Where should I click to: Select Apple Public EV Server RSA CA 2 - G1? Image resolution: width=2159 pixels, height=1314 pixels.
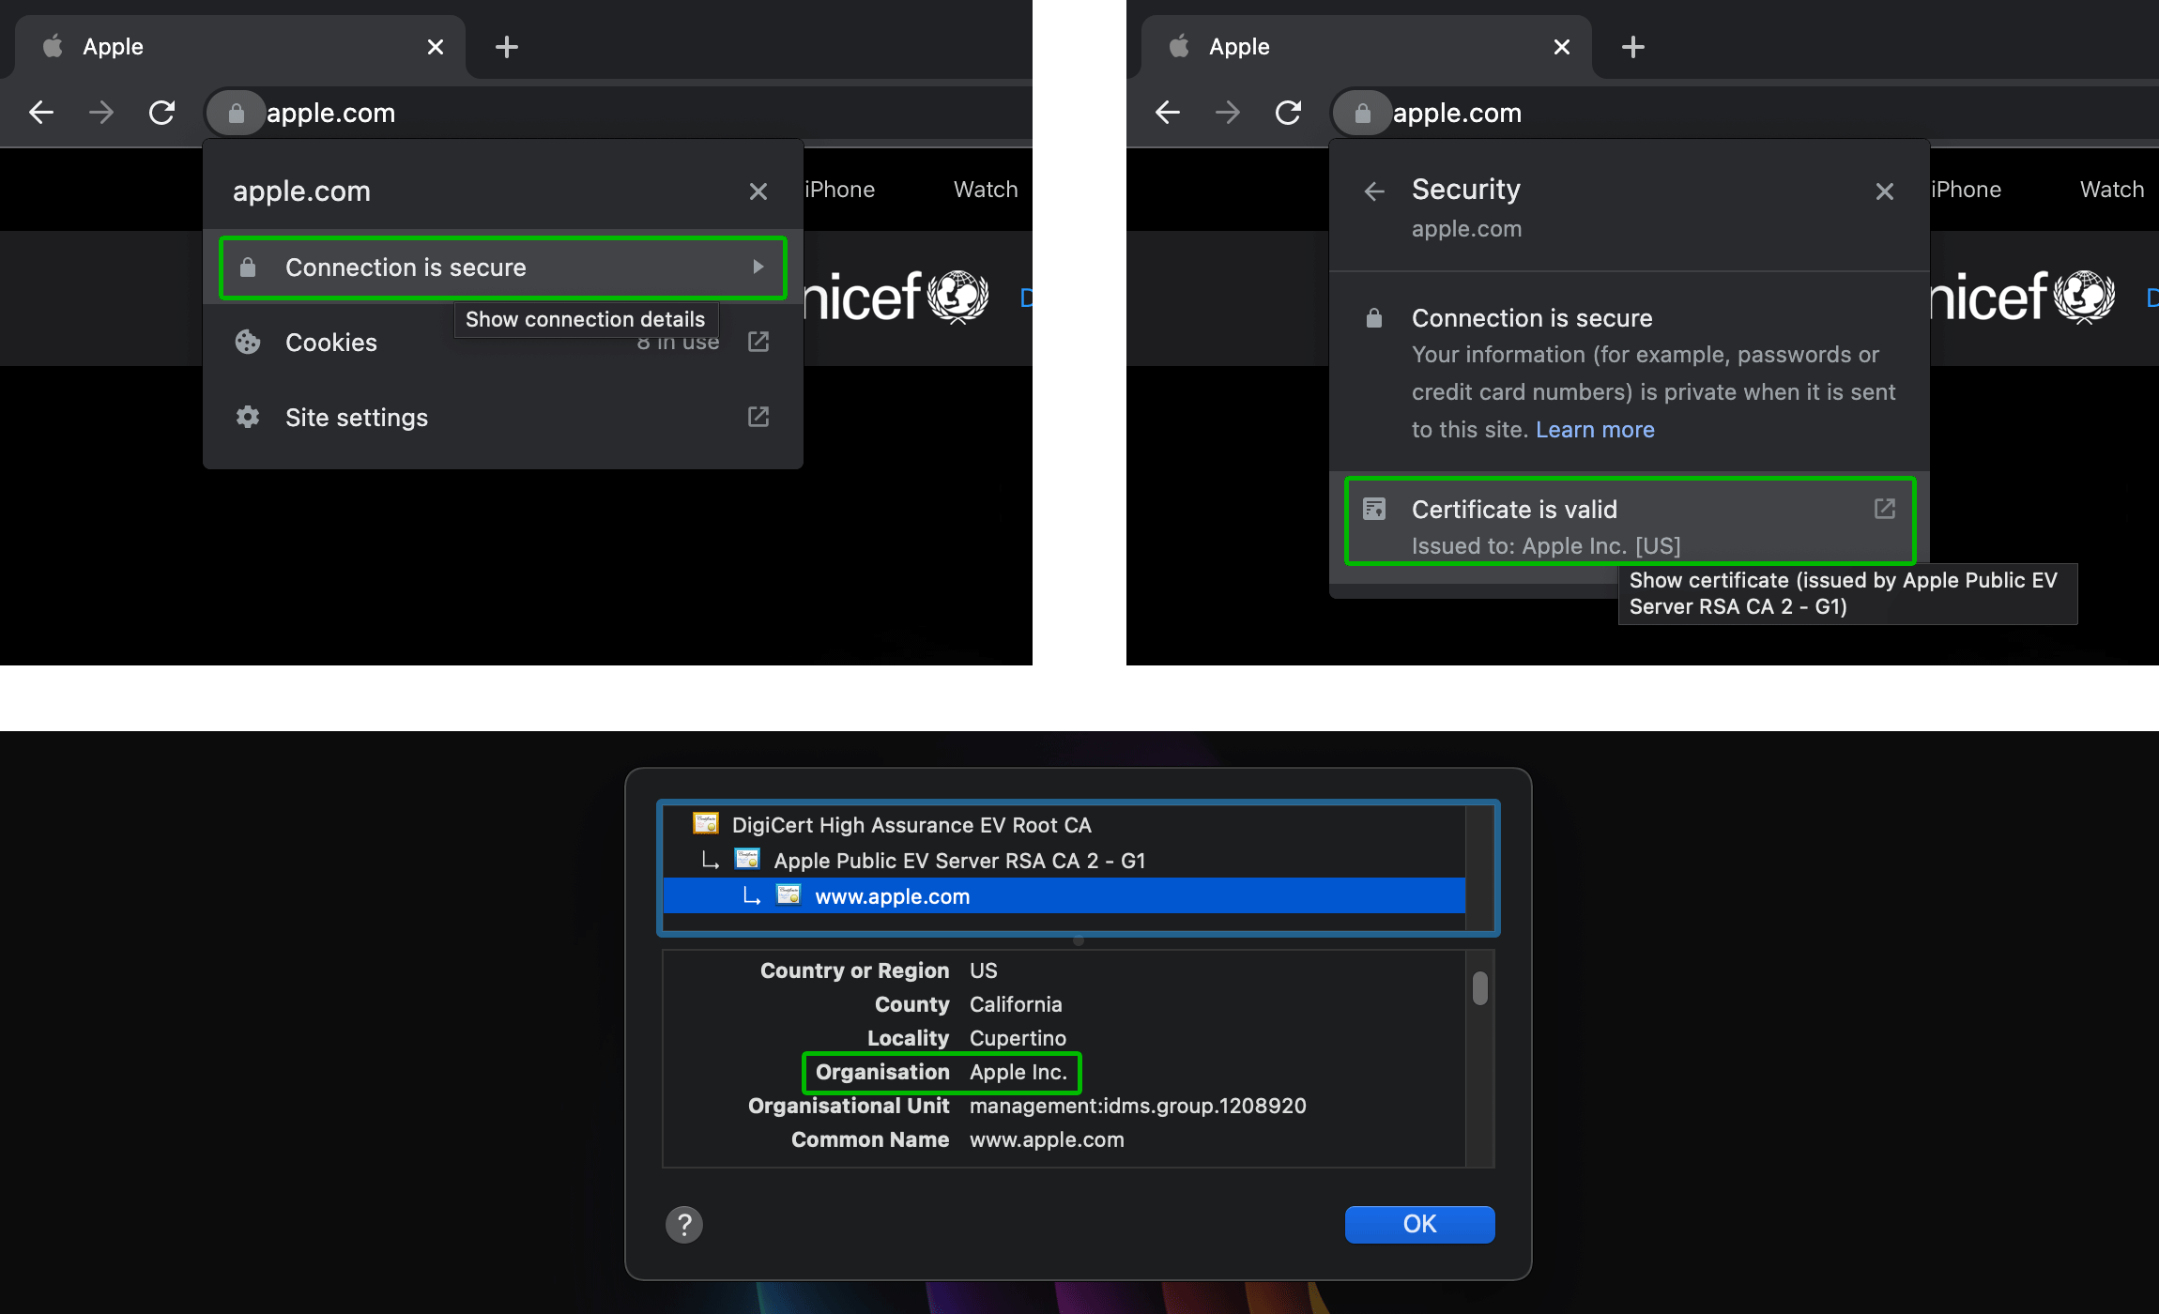pyautogui.click(x=1064, y=861)
